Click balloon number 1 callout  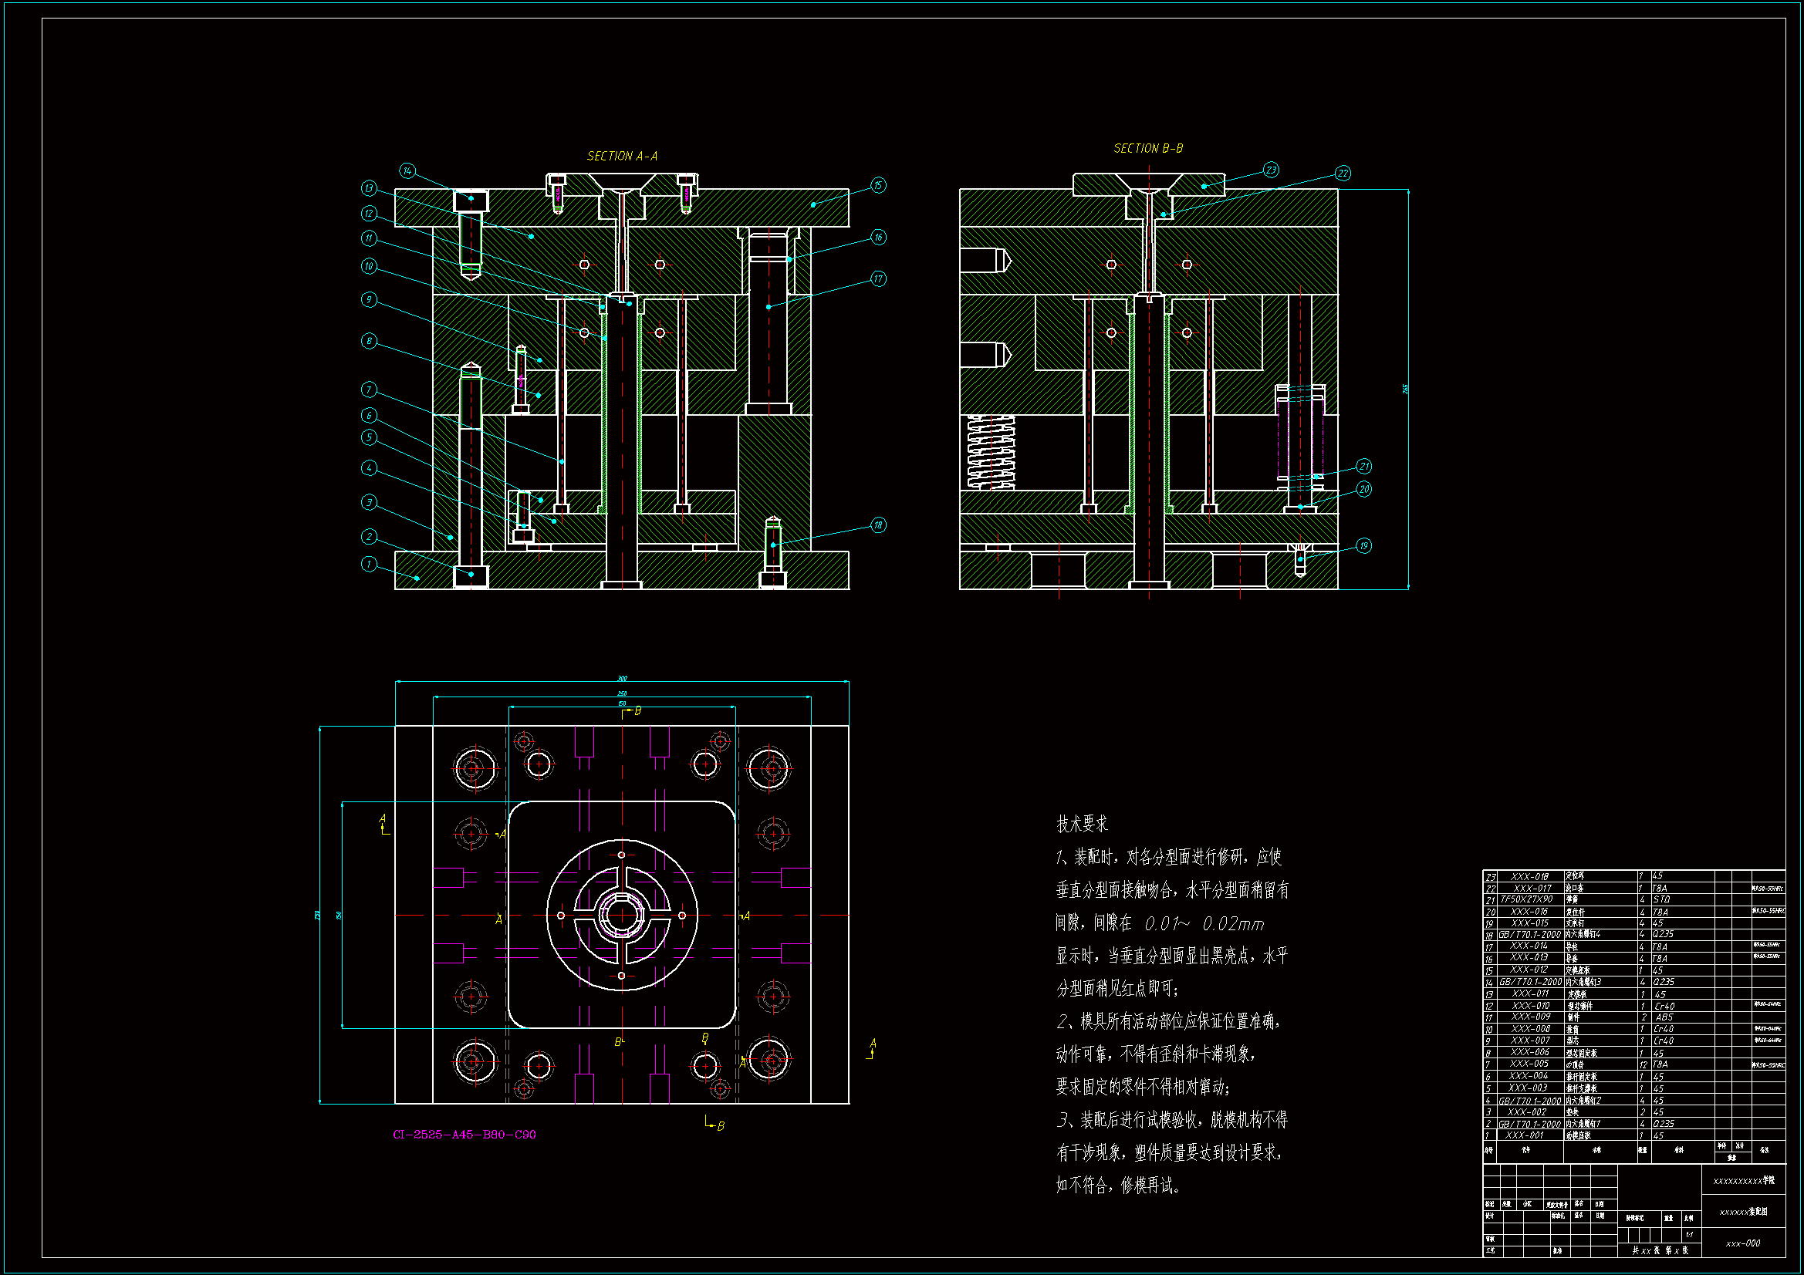[x=369, y=564]
